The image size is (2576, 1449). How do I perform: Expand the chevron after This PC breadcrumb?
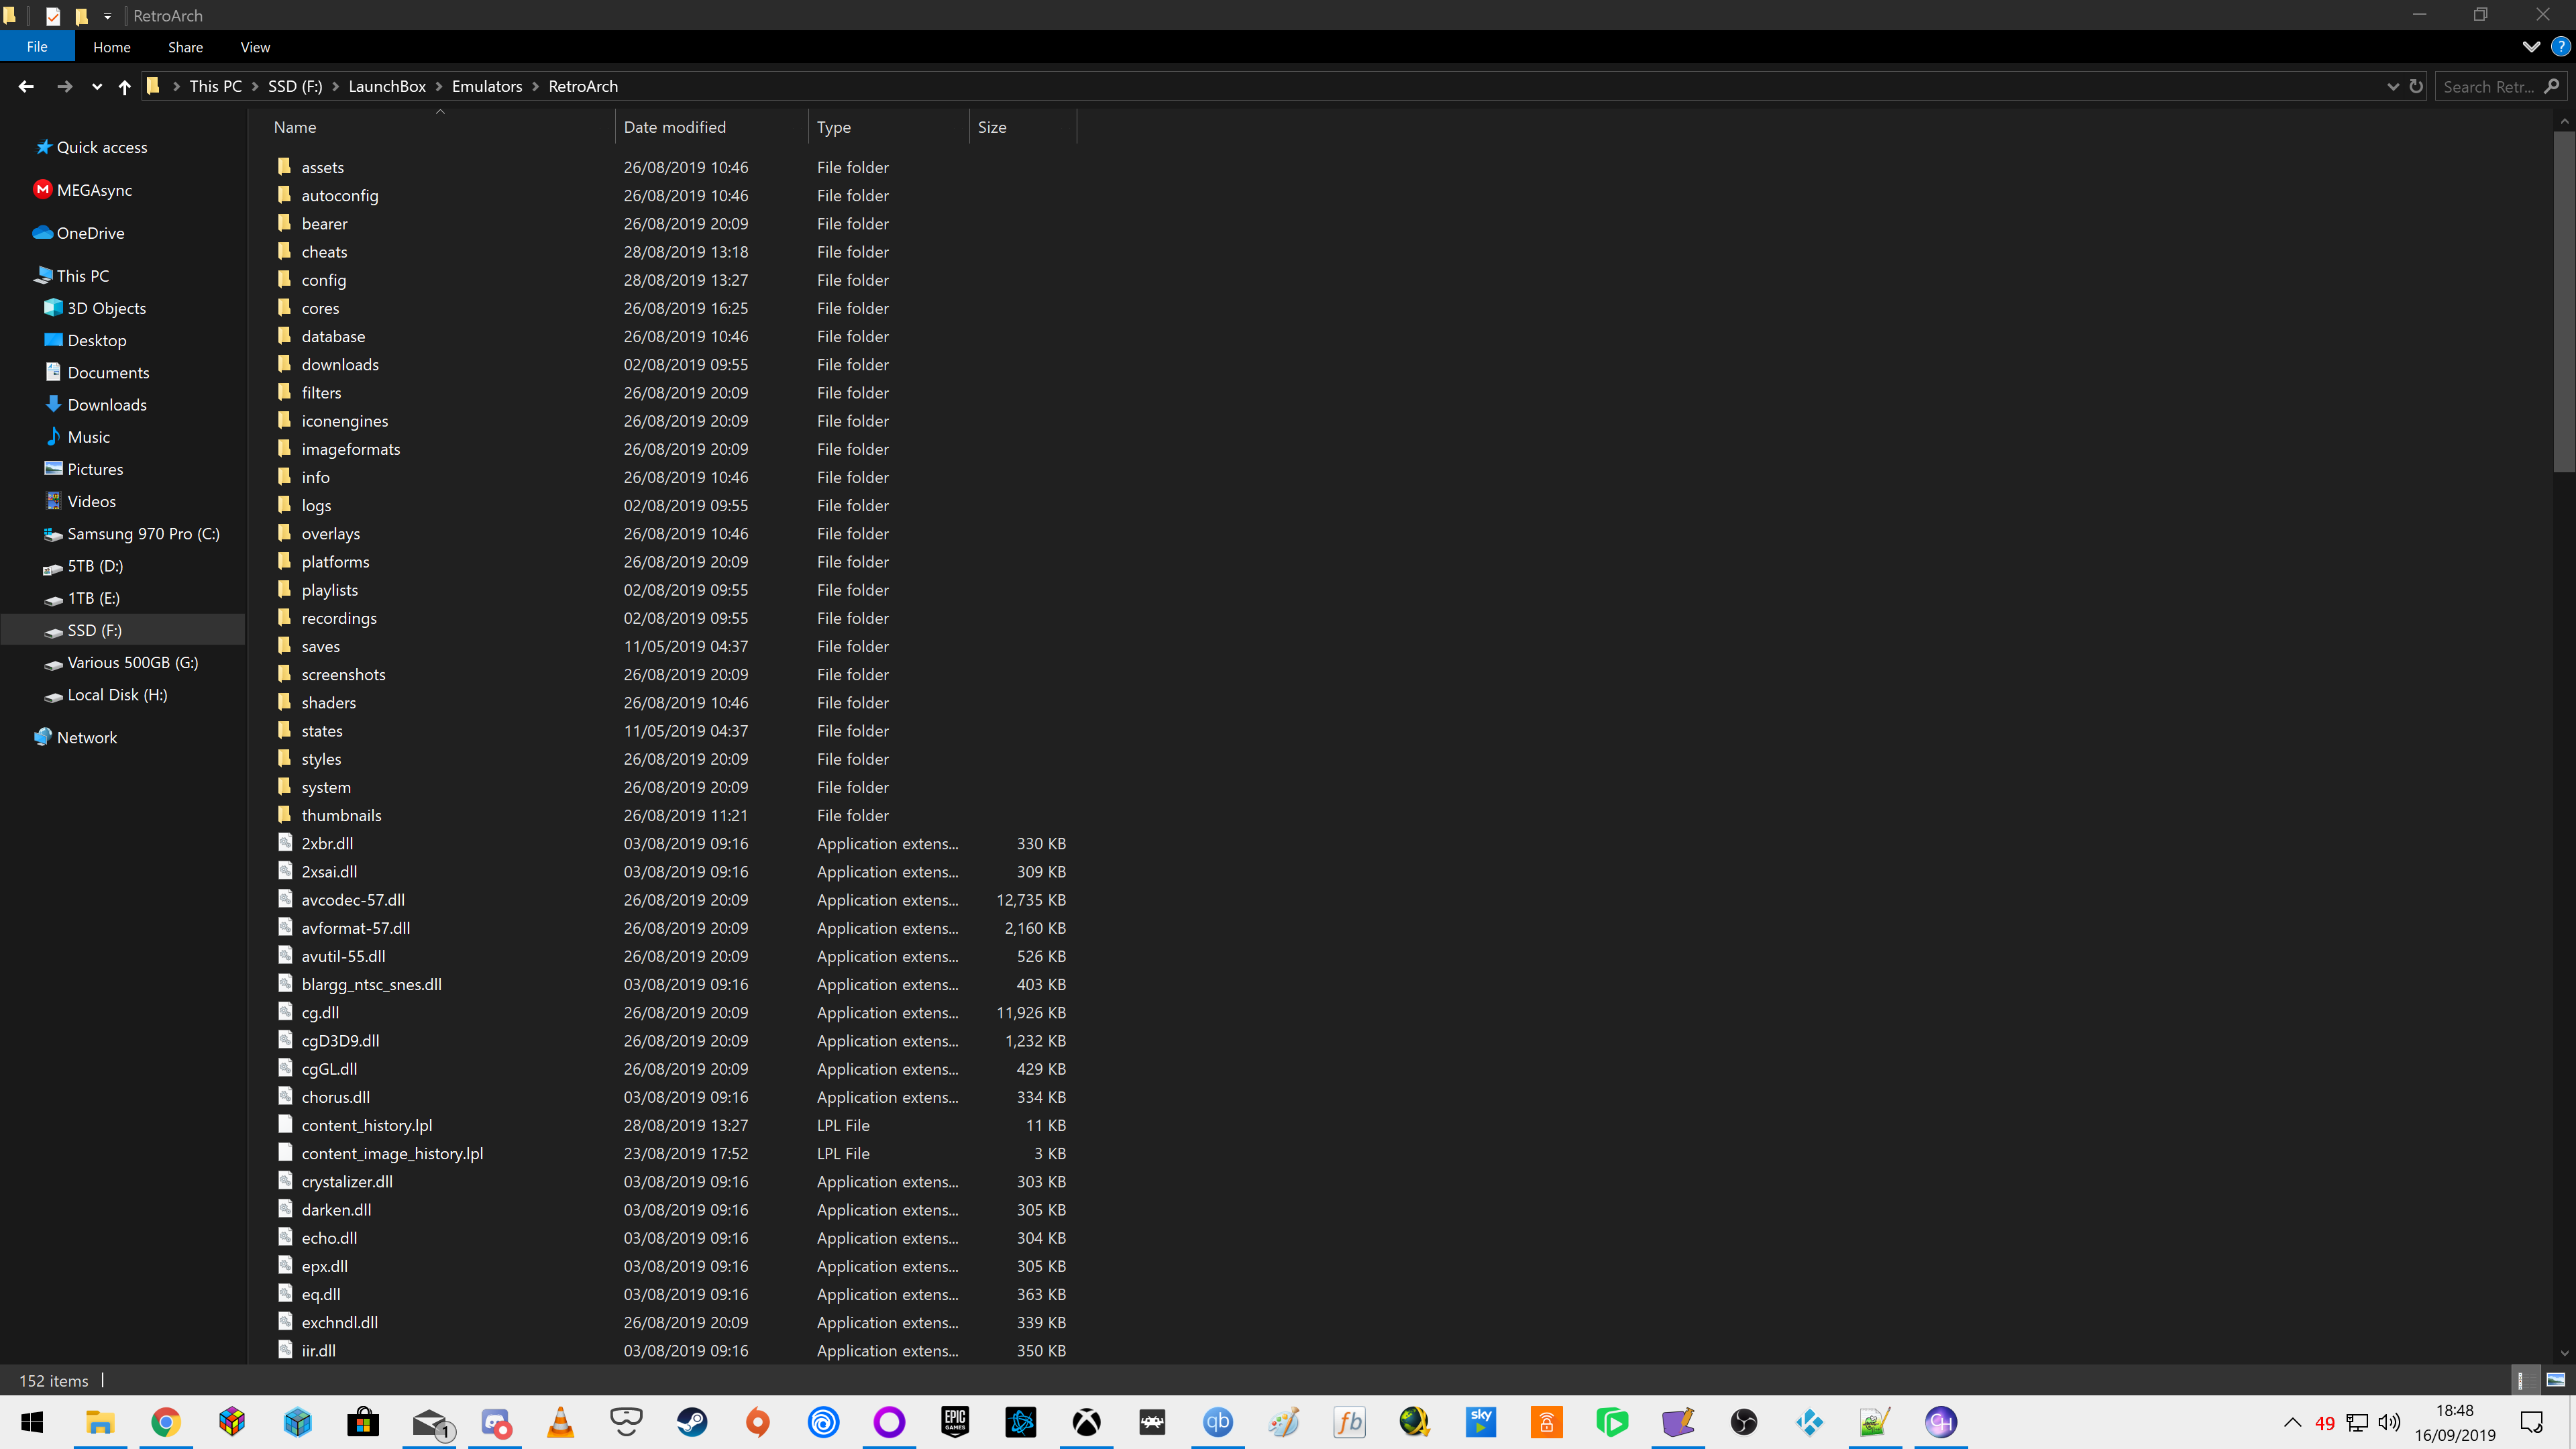tap(255, 86)
